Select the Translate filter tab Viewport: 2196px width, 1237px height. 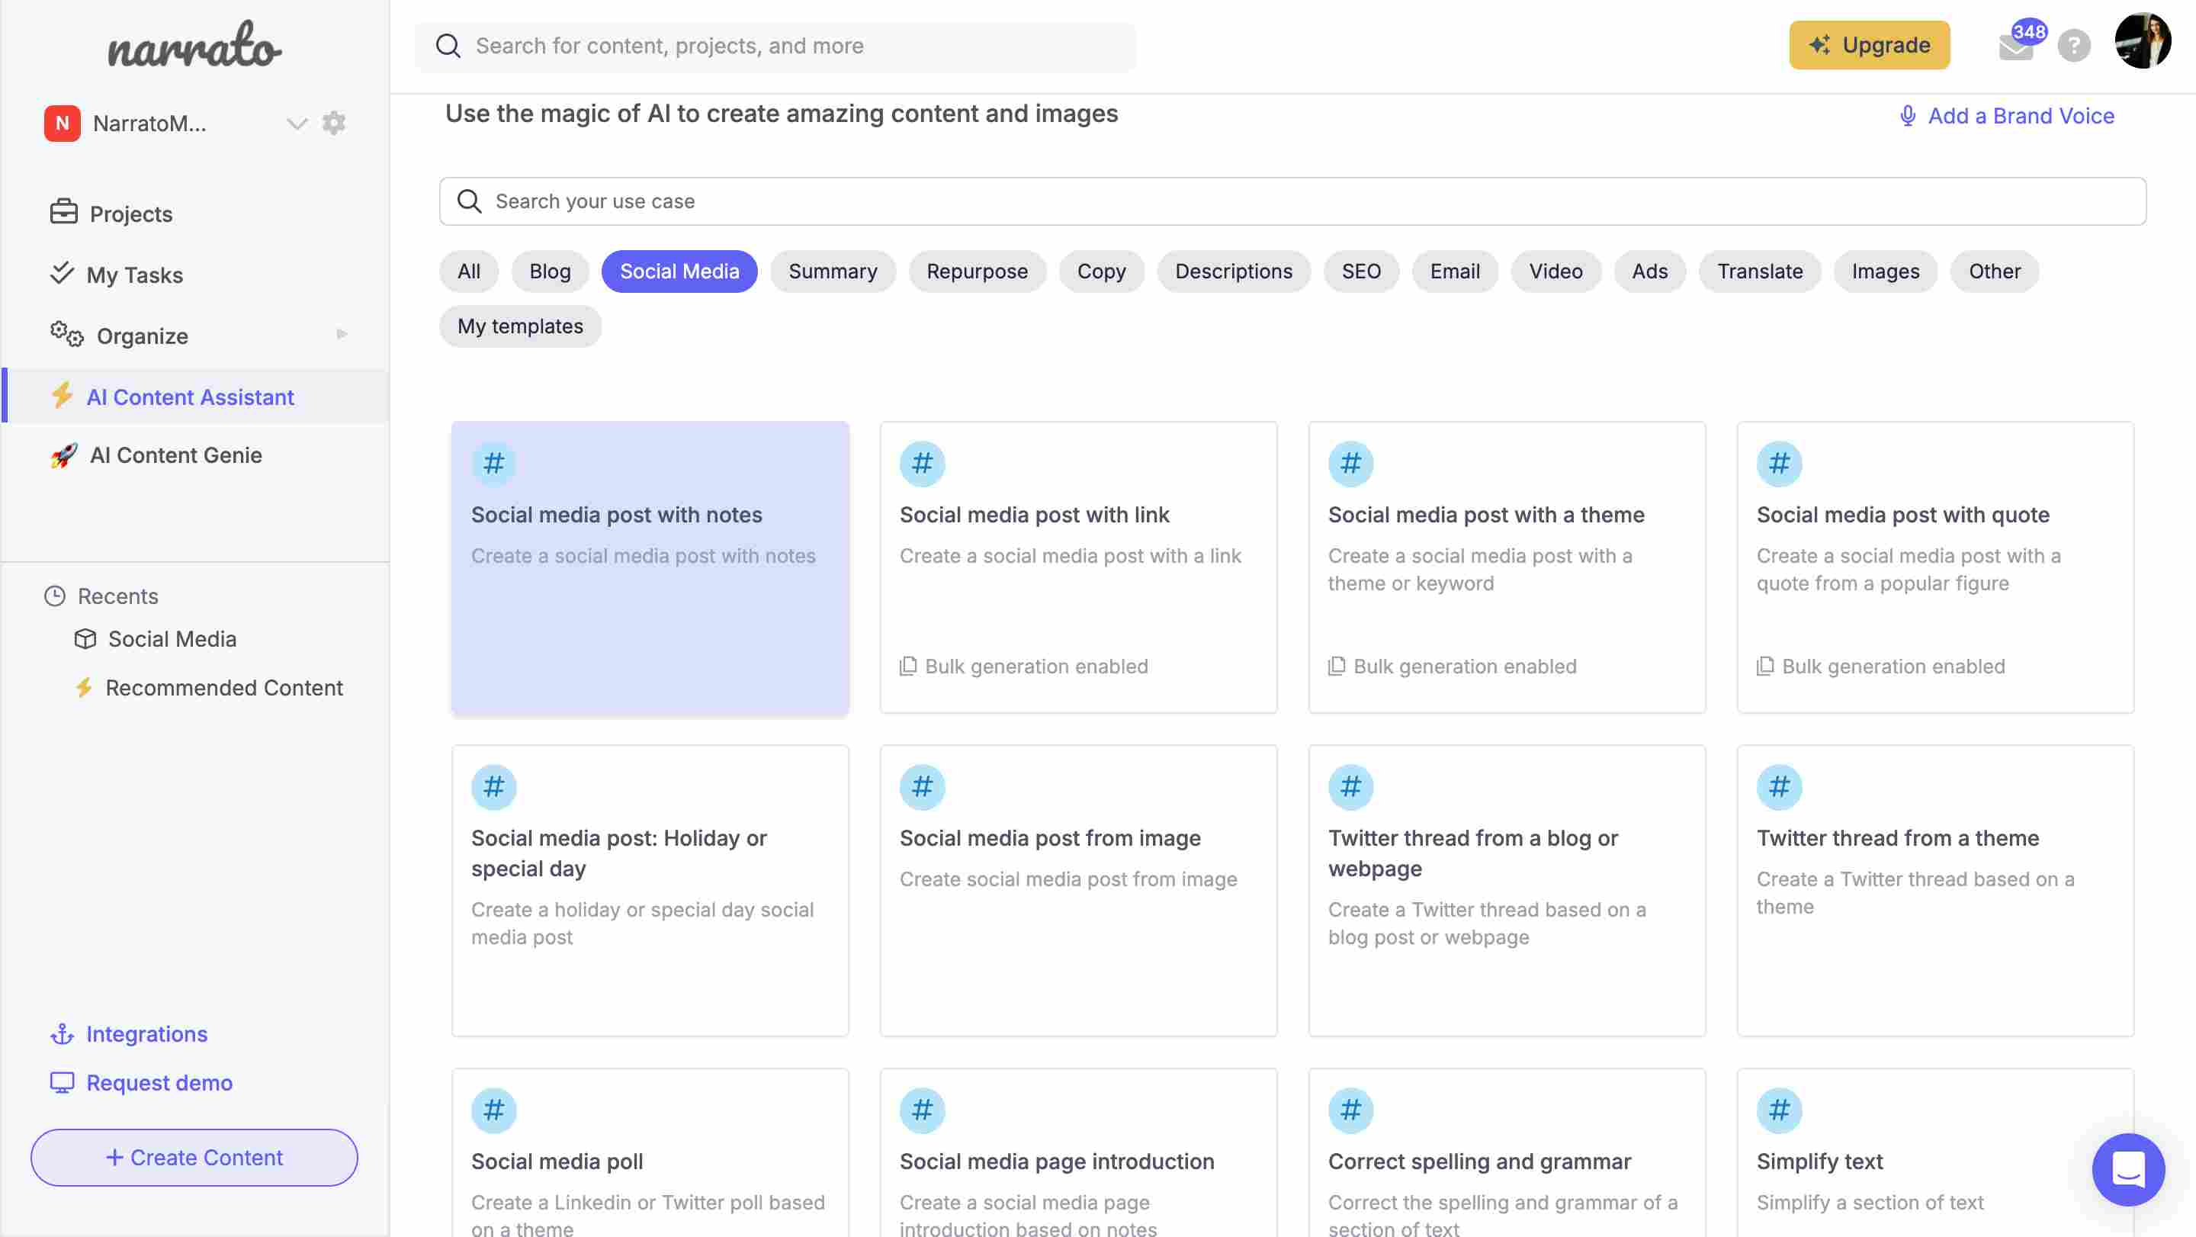click(x=1761, y=271)
